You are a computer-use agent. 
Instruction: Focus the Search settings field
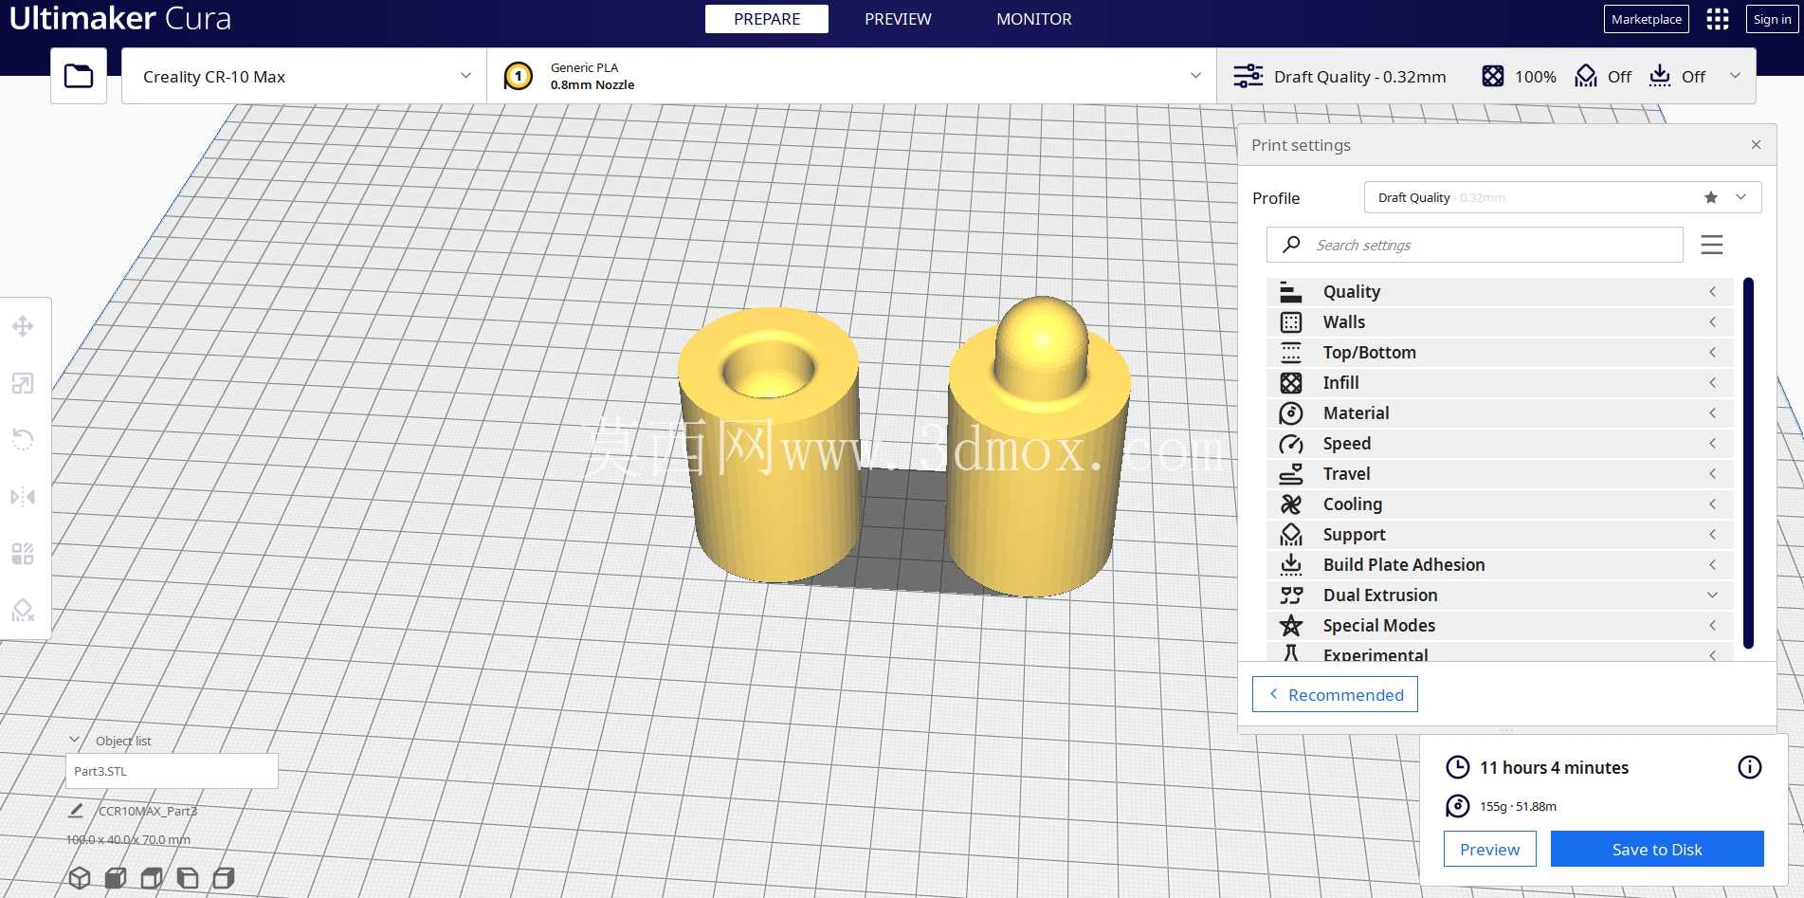coord(1475,245)
